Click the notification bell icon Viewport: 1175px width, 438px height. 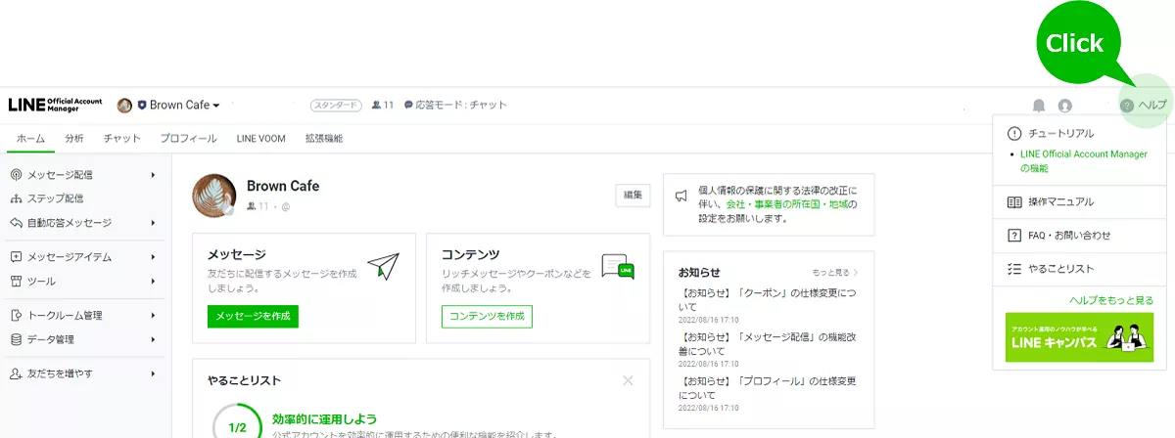[1039, 106]
